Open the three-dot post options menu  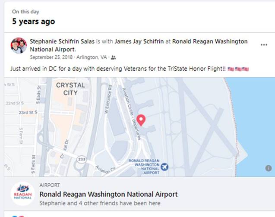pos(264,45)
